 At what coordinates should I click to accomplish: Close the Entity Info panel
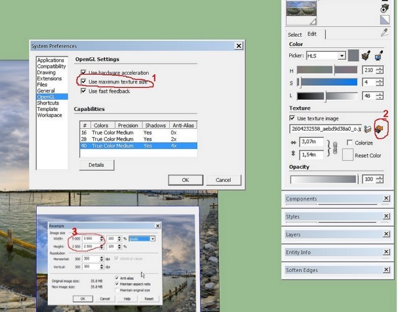click(x=386, y=252)
